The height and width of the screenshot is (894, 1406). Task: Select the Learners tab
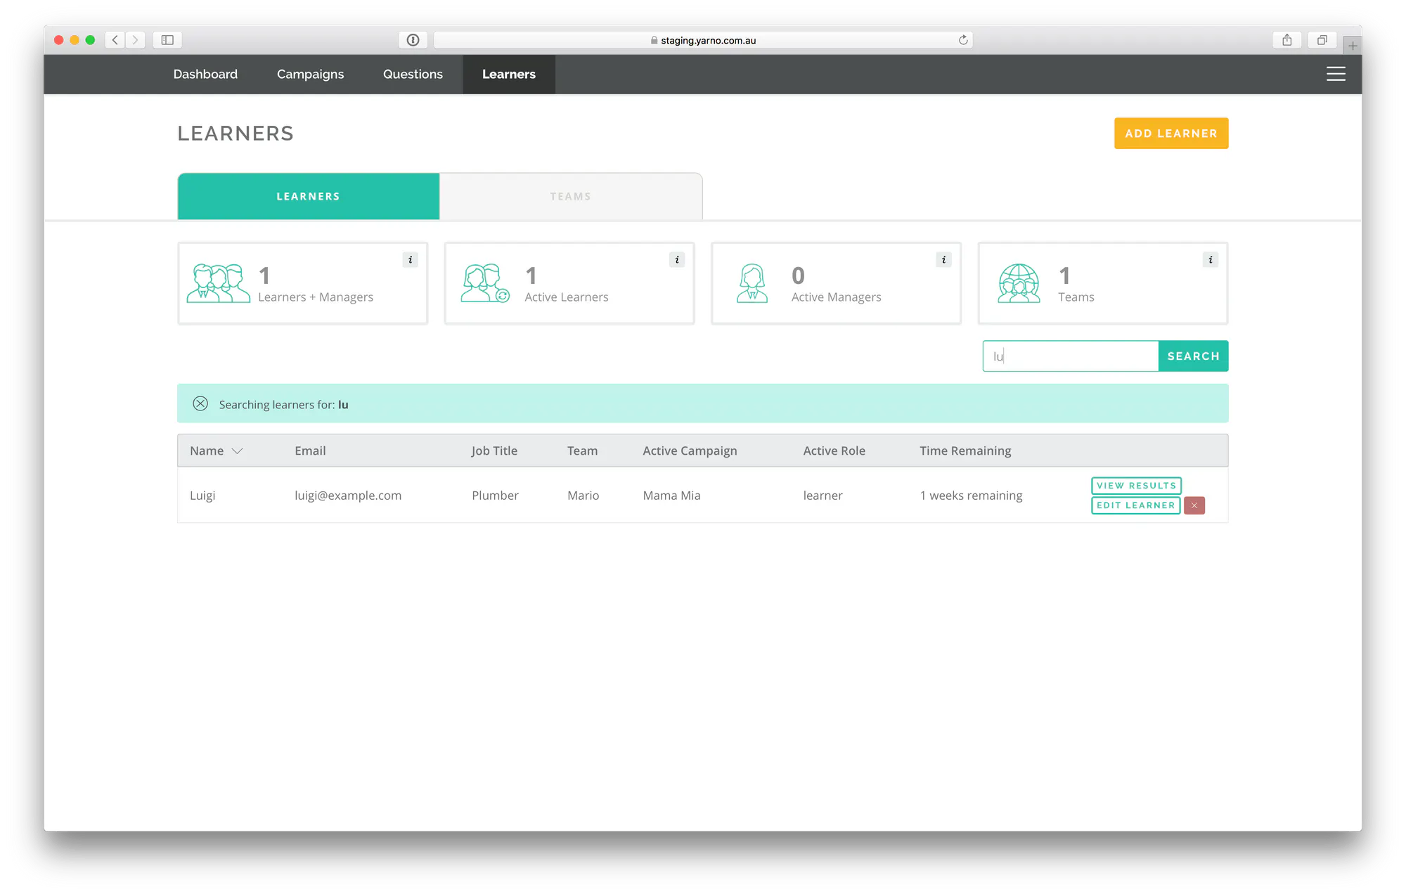click(x=309, y=196)
